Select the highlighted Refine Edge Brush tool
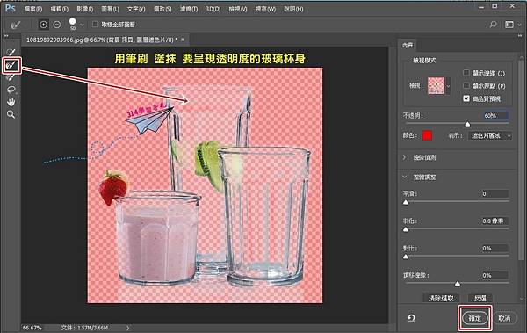527x333 pixels. [11, 65]
